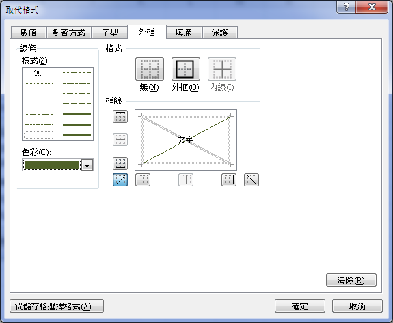Select the double line style
Viewport: 393px width, 323px height.
point(77,135)
